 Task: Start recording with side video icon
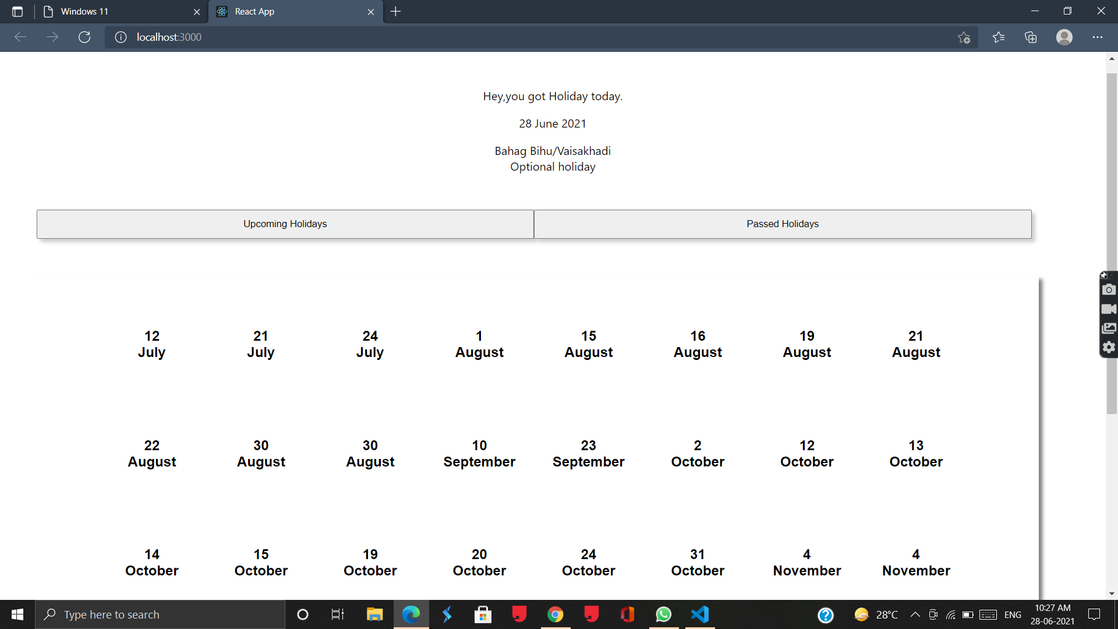click(1109, 309)
